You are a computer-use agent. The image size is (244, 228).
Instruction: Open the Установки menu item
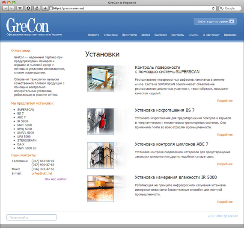110,35
